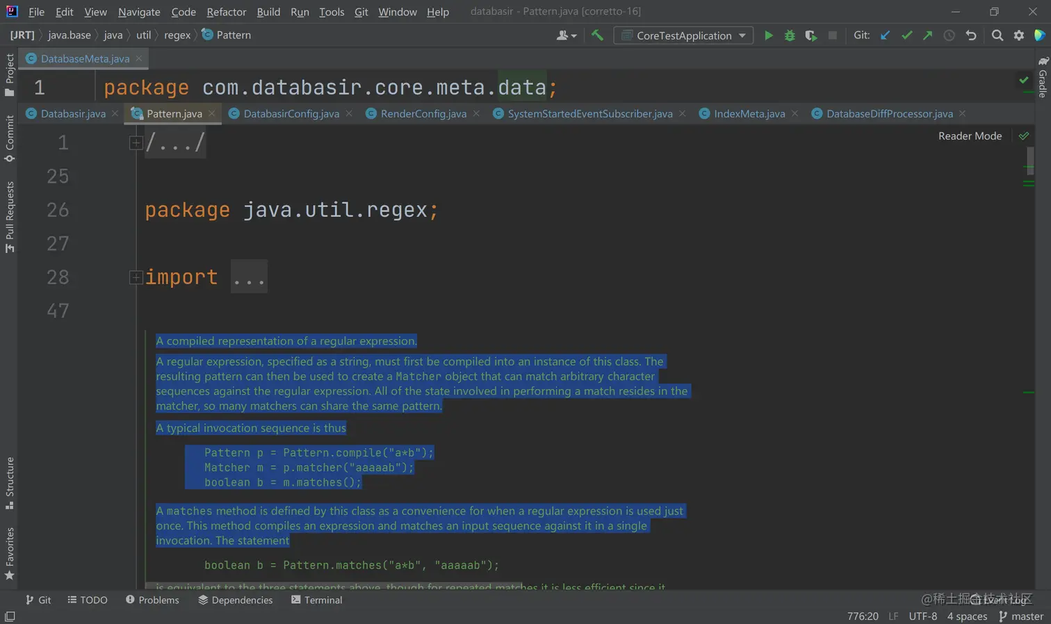1051x624 pixels.
Task: Toggle the Project tool window
Action: tap(10, 75)
